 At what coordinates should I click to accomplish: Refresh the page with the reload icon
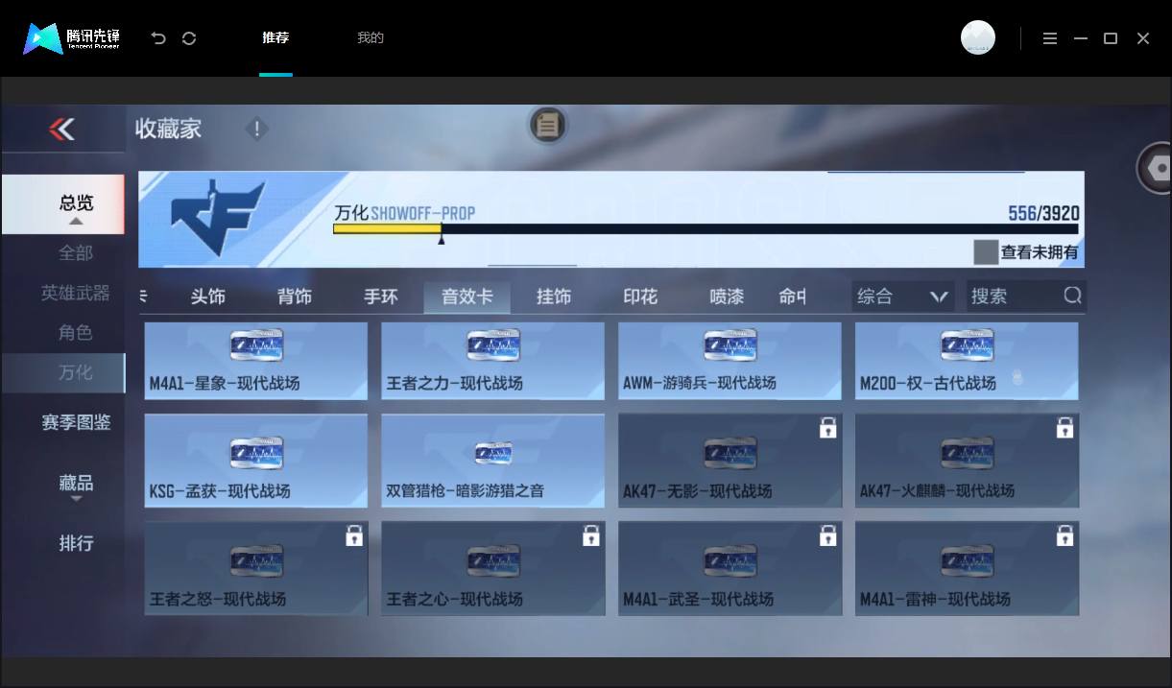(x=189, y=38)
